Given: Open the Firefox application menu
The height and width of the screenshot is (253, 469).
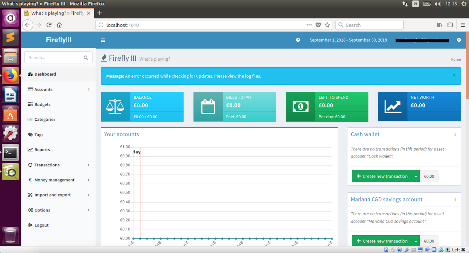Looking at the screenshot, I should tap(463, 25).
